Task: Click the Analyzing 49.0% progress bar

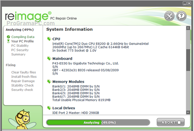Action: (x=98, y=122)
